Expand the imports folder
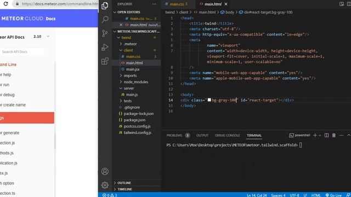Viewport: 351px width, 197px height. (x=121, y=76)
